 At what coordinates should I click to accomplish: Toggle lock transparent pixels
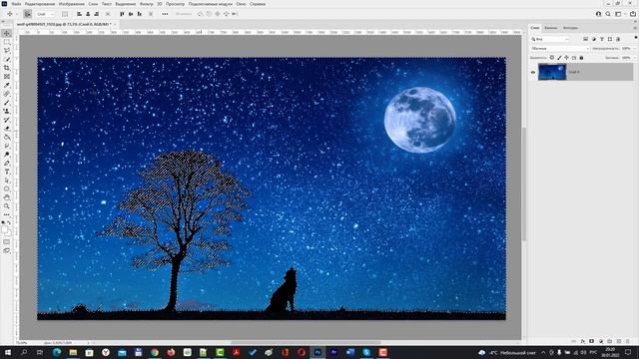[x=552, y=58]
